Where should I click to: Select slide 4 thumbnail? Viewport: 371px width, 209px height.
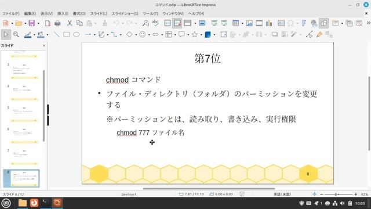pyautogui.click(x=24, y=92)
